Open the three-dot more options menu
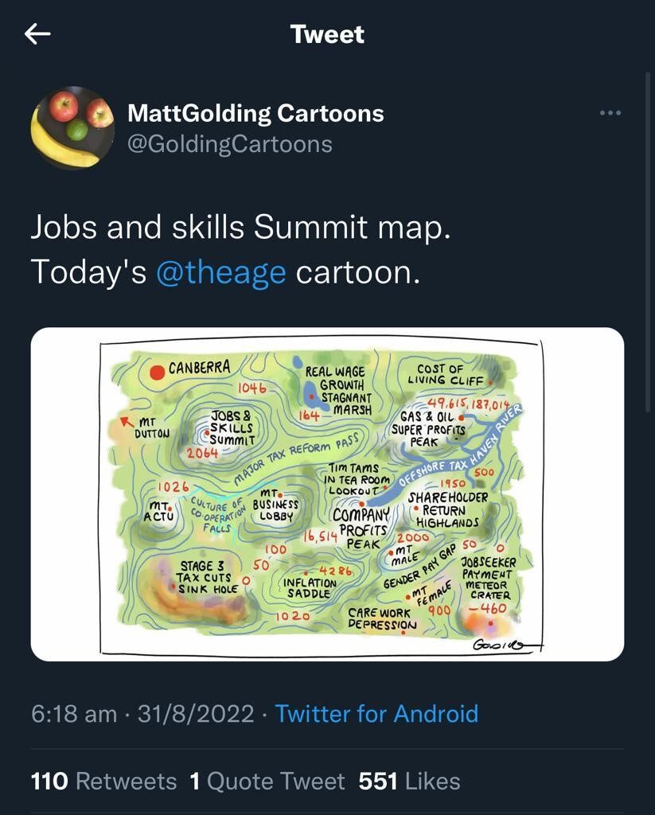655x815 pixels. (x=610, y=113)
